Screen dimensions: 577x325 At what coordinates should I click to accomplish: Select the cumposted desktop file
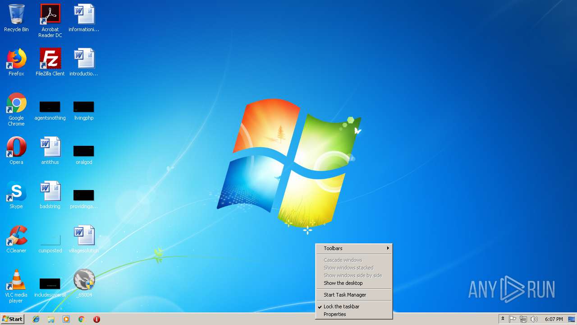pos(50,243)
